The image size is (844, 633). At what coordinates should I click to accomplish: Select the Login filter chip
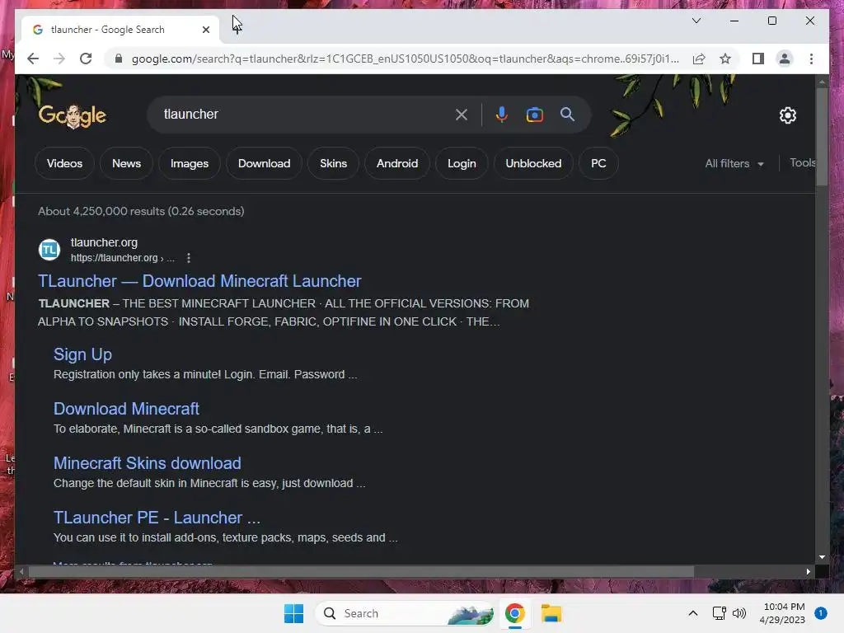coord(462,164)
